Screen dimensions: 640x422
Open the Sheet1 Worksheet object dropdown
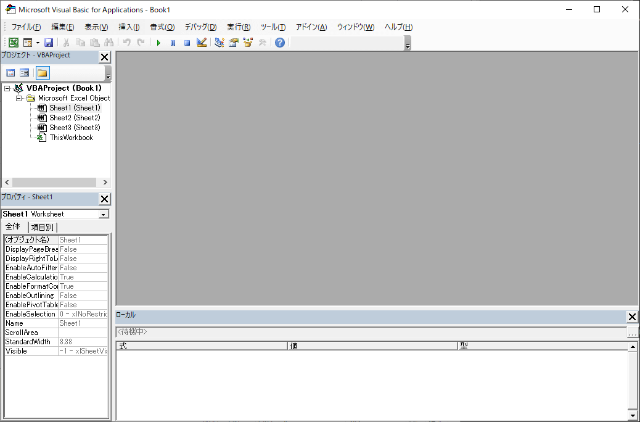(x=104, y=214)
